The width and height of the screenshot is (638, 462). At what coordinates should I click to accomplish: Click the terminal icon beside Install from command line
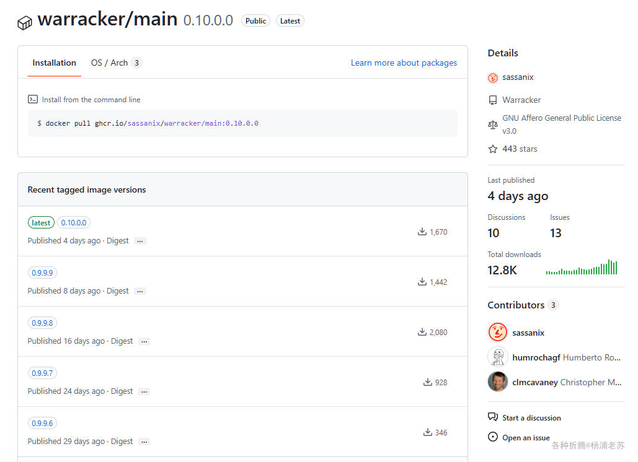(32, 99)
